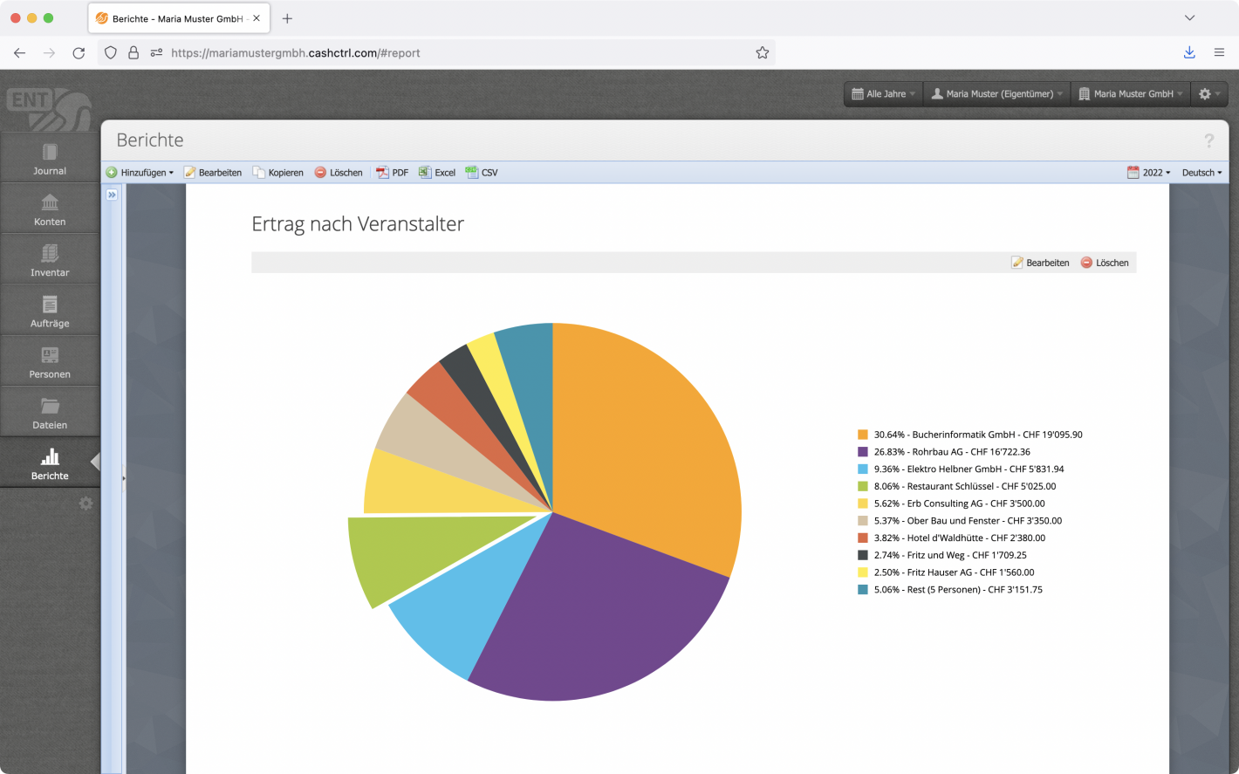Image resolution: width=1239 pixels, height=774 pixels.
Task: Go to Konten in the sidebar
Action: coord(50,210)
